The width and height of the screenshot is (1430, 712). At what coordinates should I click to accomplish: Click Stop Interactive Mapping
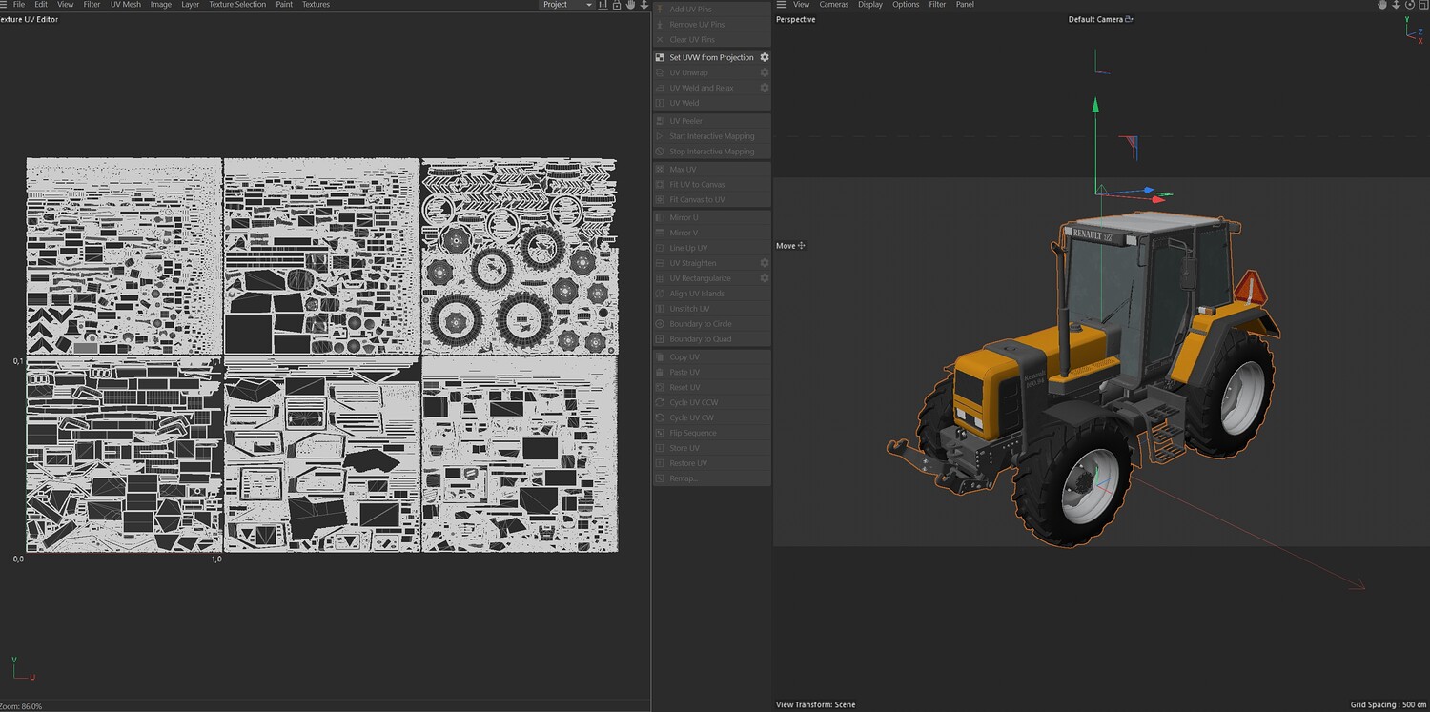[711, 152]
